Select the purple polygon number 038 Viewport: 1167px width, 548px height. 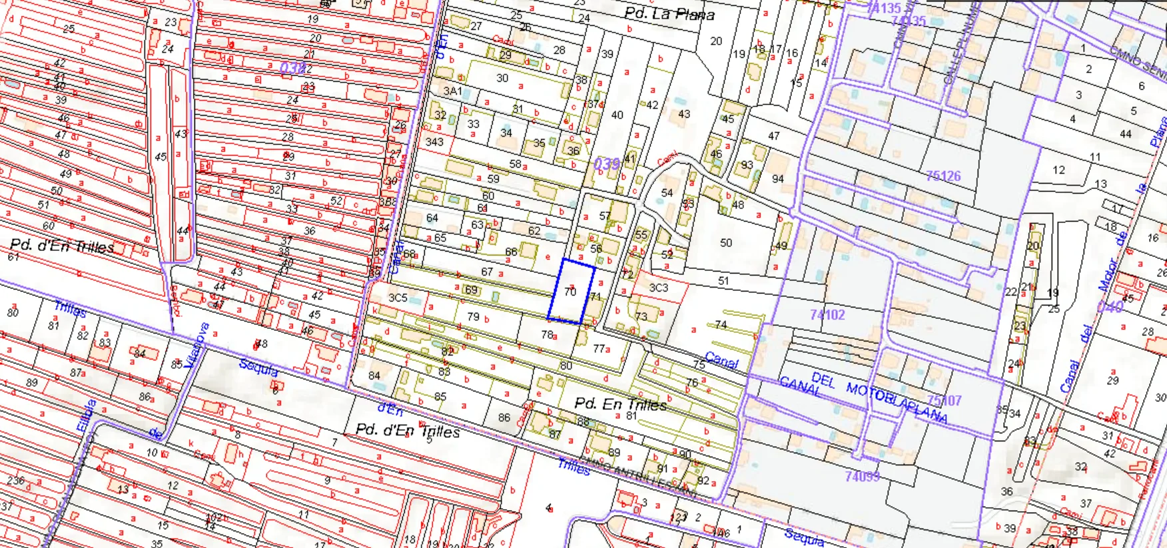[x=292, y=68]
